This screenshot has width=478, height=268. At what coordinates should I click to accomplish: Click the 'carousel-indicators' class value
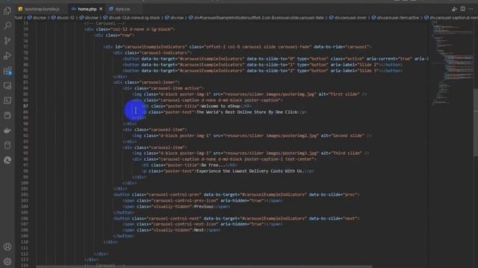tap(165, 53)
